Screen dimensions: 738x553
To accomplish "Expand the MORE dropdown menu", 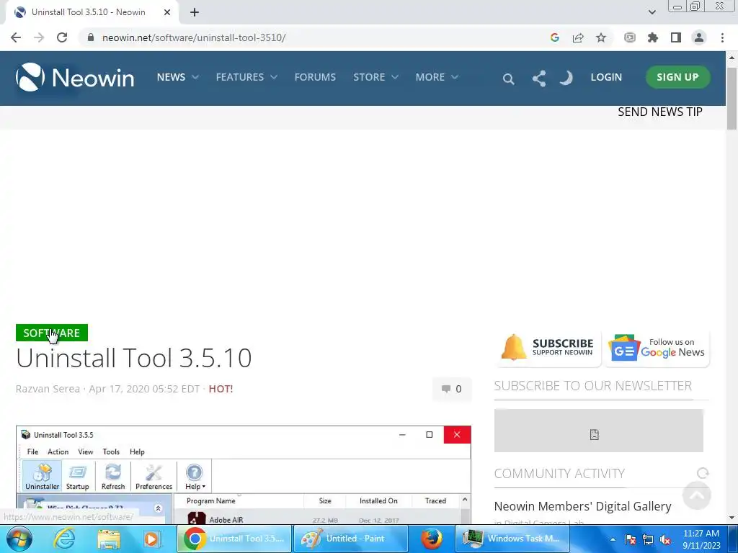I will (x=436, y=77).
